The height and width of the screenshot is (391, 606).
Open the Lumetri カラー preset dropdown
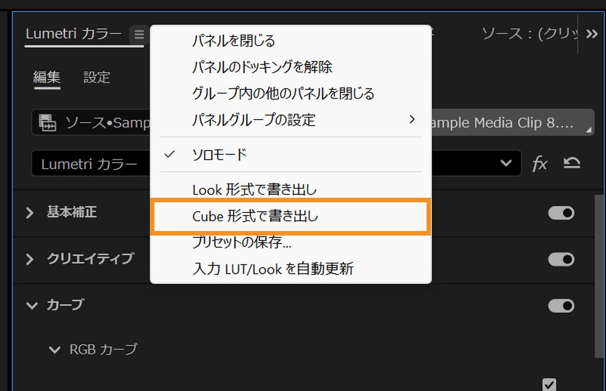point(505,163)
